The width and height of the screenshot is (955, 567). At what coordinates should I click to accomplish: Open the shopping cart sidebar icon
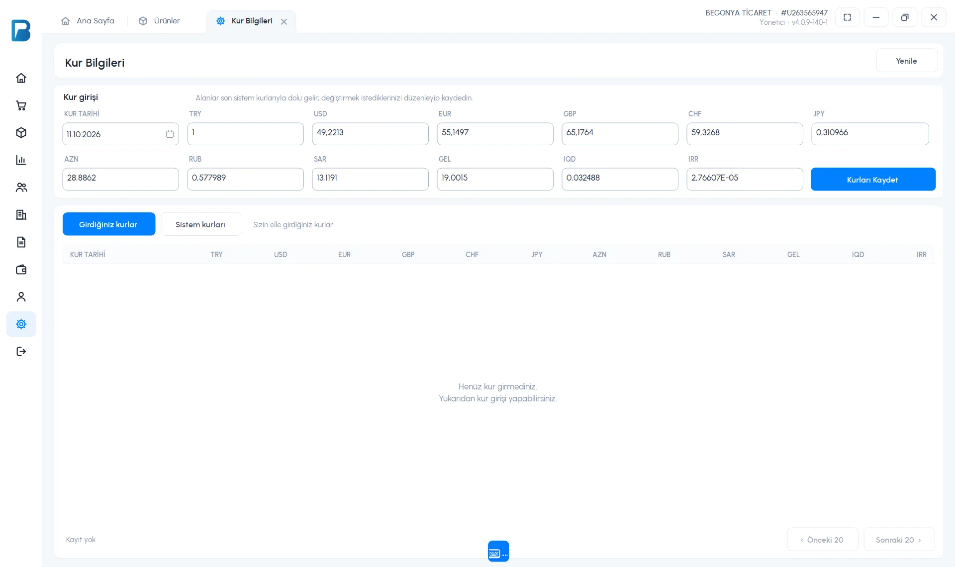point(21,105)
